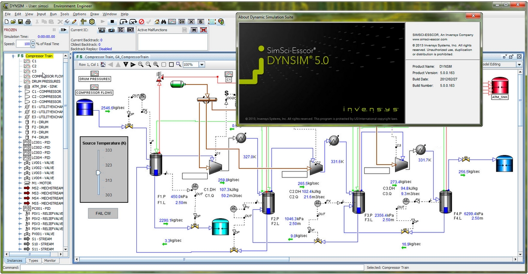Switch to the Monitor tab
The height and width of the screenshot is (274, 528).
[50, 261]
